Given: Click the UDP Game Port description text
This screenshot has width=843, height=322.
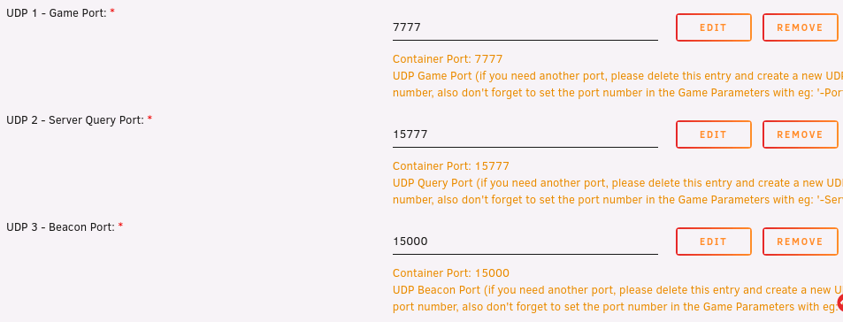Looking at the screenshot, I should (x=617, y=84).
